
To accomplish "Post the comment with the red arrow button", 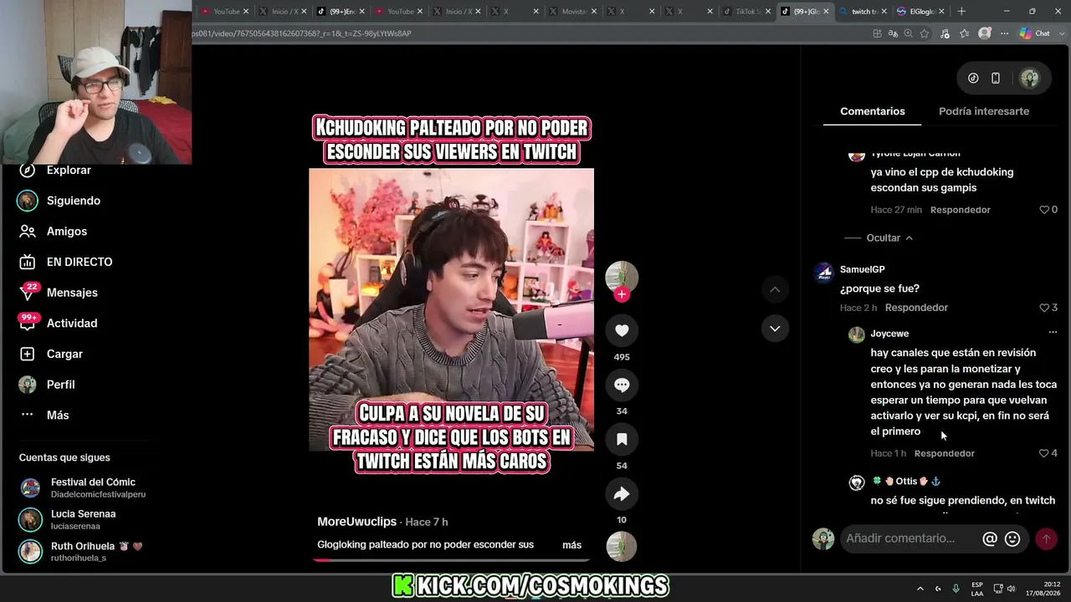I will [x=1046, y=539].
